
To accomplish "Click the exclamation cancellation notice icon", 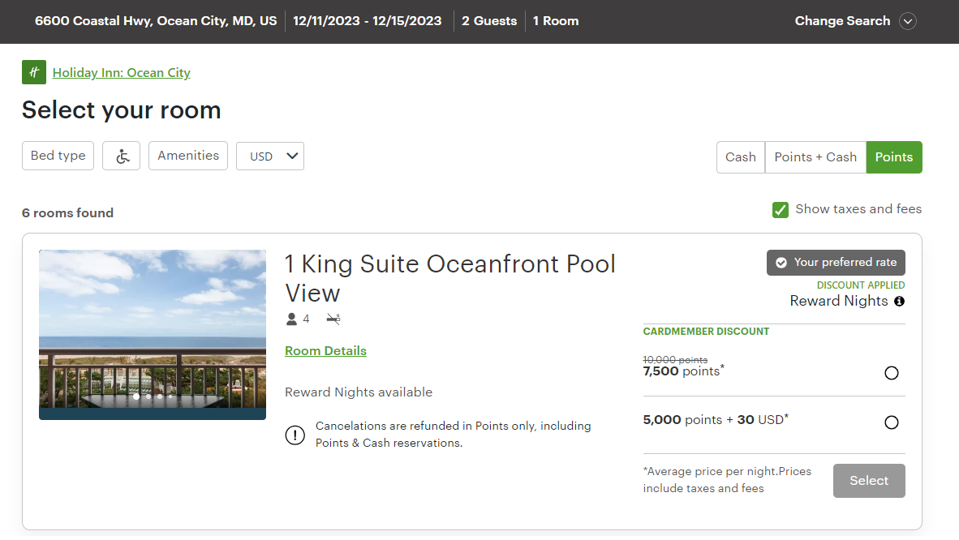I will [x=295, y=435].
